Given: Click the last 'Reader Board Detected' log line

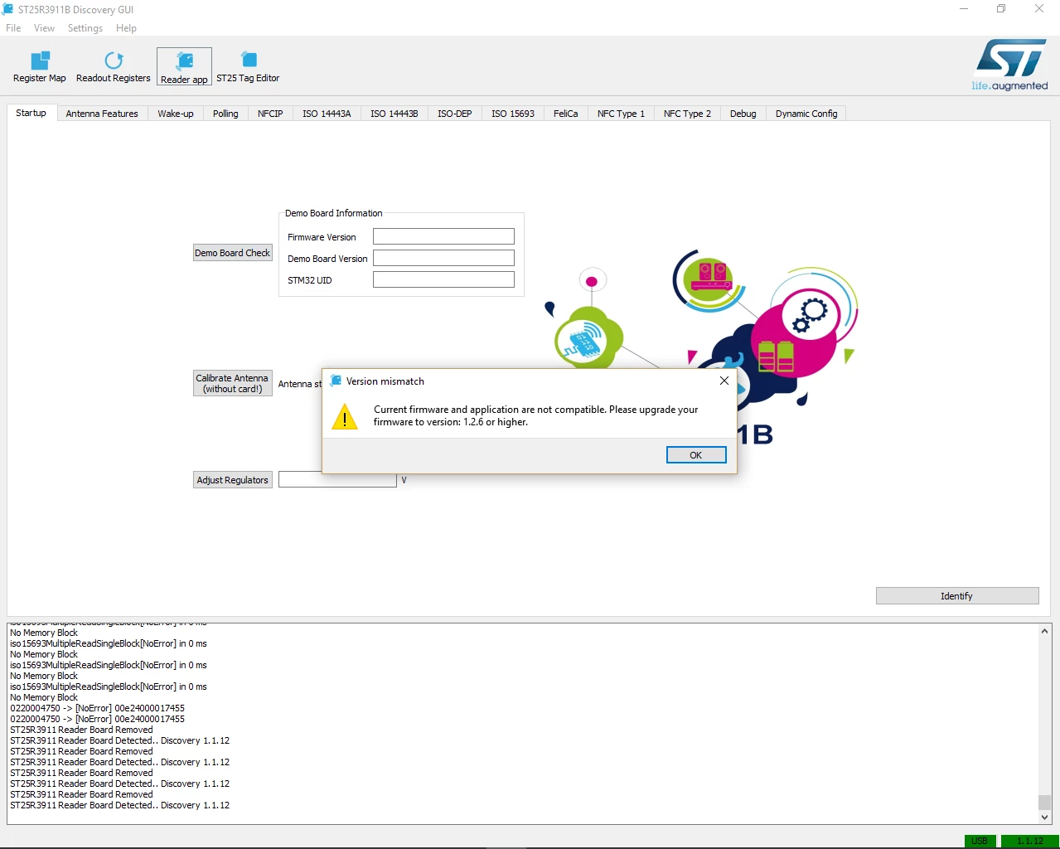Looking at the screenshot, I should tap(119, 805).
